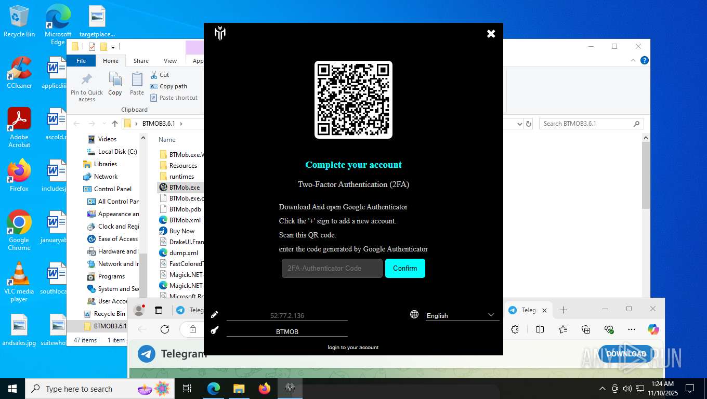Select BTMob.exe file
Viewport: 707px width, 399px height.
[x=184, y=188]
